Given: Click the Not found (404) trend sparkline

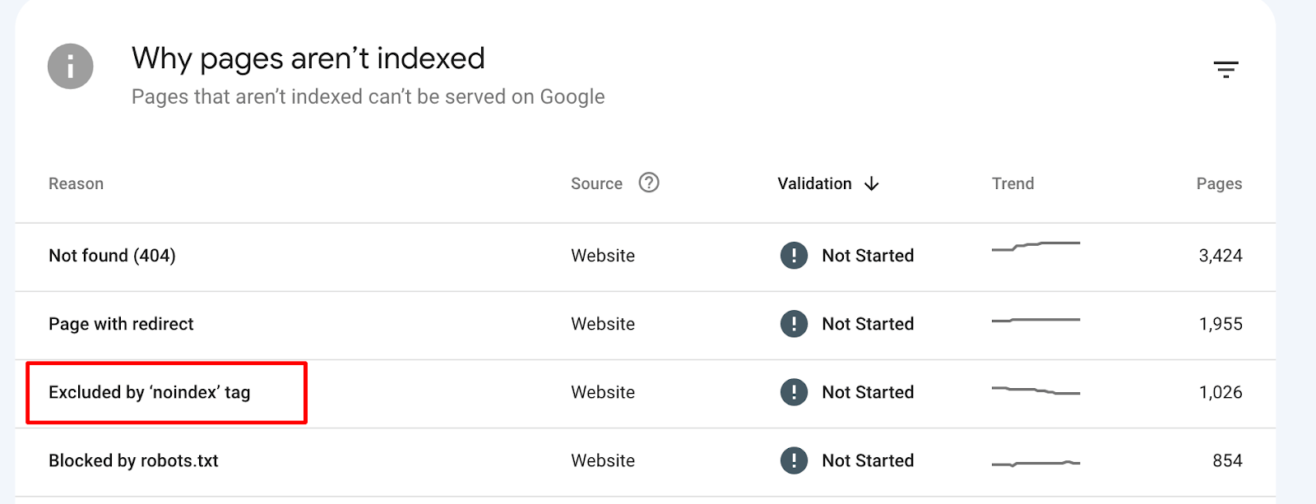Looking at the screenshot, I should point(1036,246).
